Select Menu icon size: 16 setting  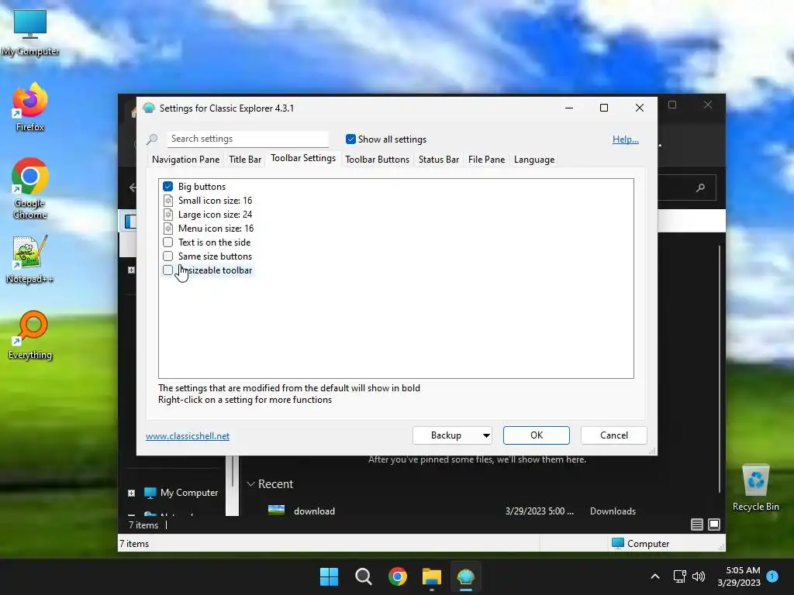point(216,229)
